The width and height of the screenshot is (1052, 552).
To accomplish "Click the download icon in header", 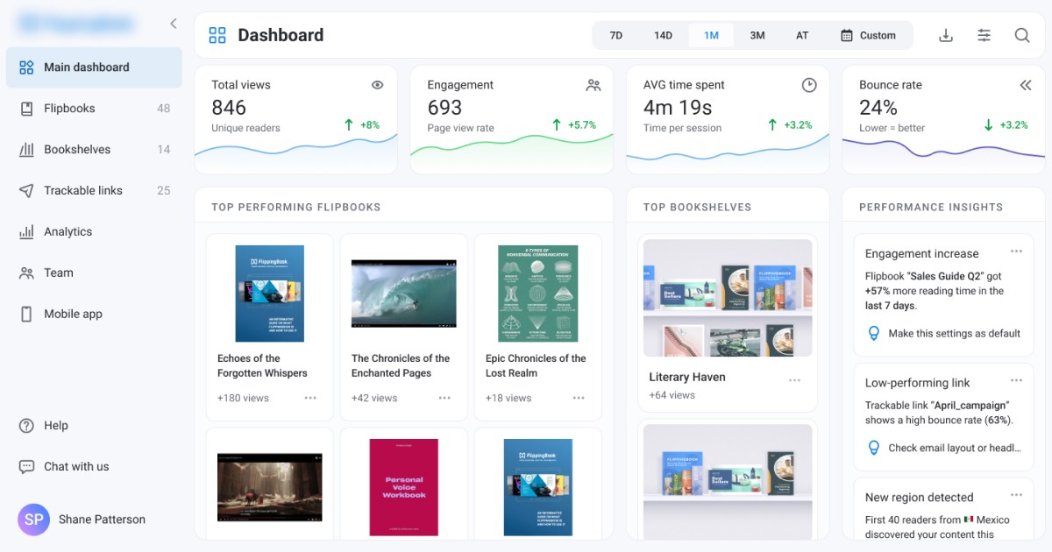I will [946, 36].
